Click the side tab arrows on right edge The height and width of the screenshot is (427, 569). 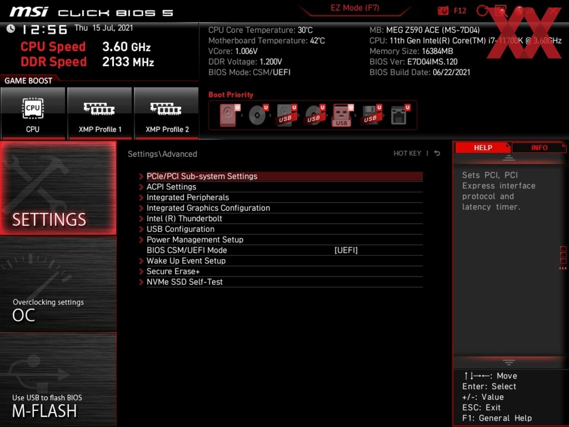pos(563,268)
